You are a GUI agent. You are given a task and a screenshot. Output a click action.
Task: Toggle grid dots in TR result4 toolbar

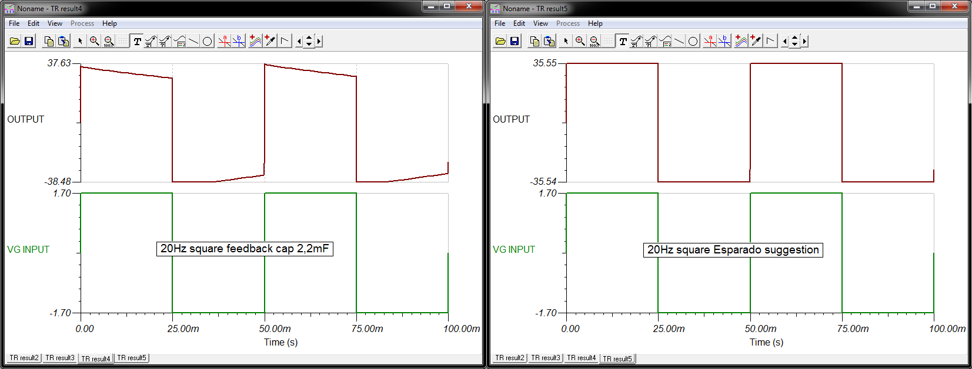(122, 41)
